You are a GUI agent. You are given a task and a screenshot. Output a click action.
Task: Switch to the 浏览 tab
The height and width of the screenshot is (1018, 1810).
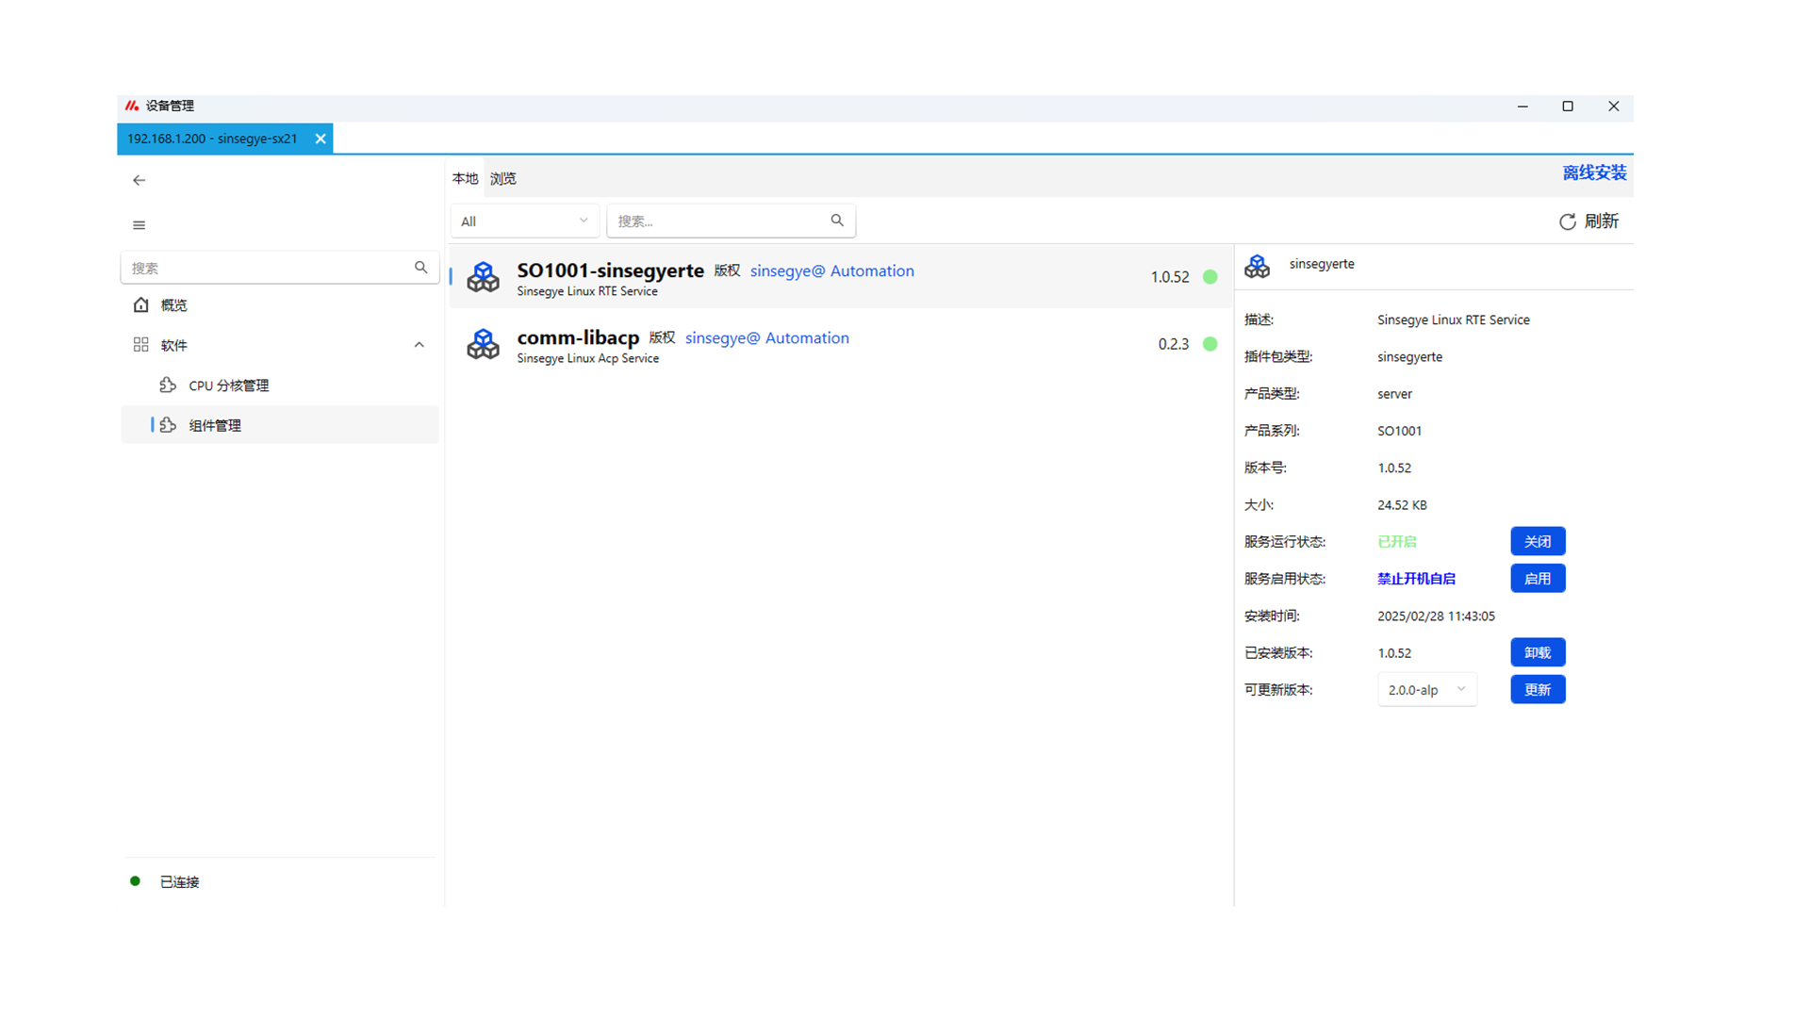[502, 178]
